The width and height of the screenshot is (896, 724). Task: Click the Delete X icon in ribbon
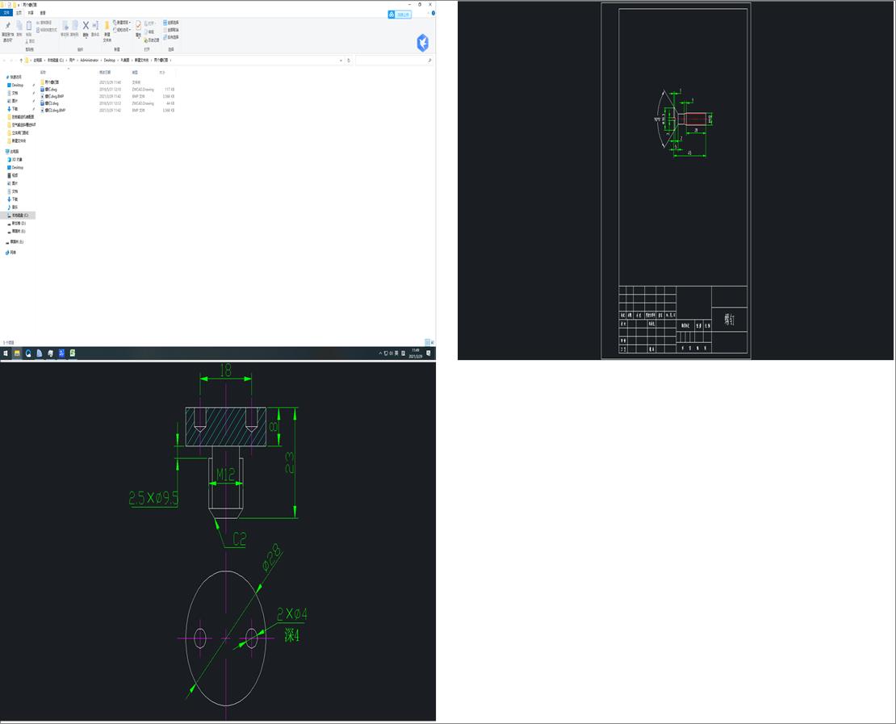click(86, 26)
